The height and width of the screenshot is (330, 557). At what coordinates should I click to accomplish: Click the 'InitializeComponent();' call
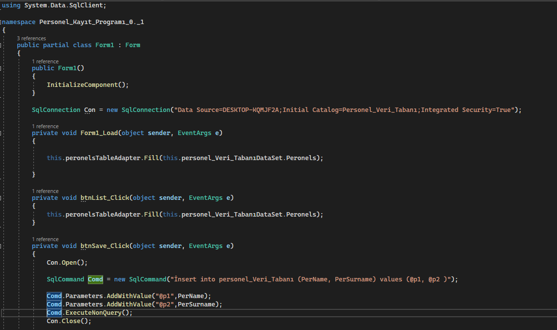tap(88, 85)
